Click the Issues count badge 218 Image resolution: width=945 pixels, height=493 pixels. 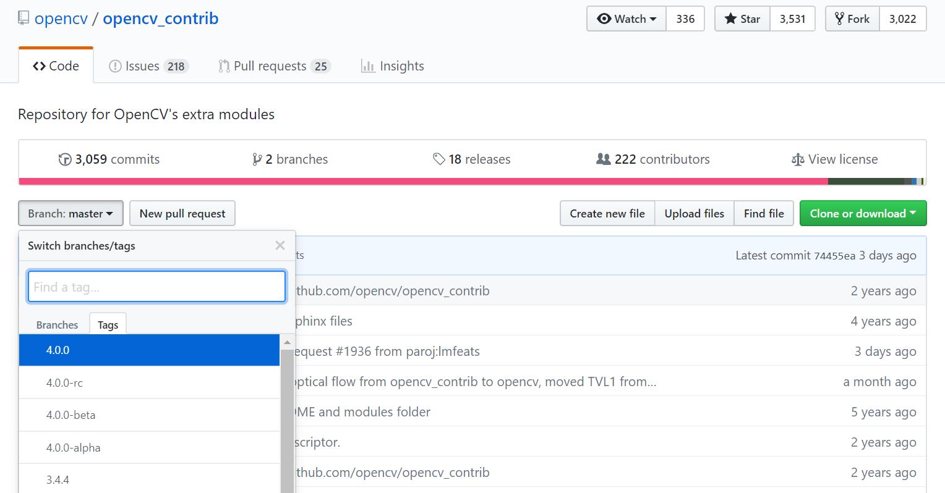(176, 66)
